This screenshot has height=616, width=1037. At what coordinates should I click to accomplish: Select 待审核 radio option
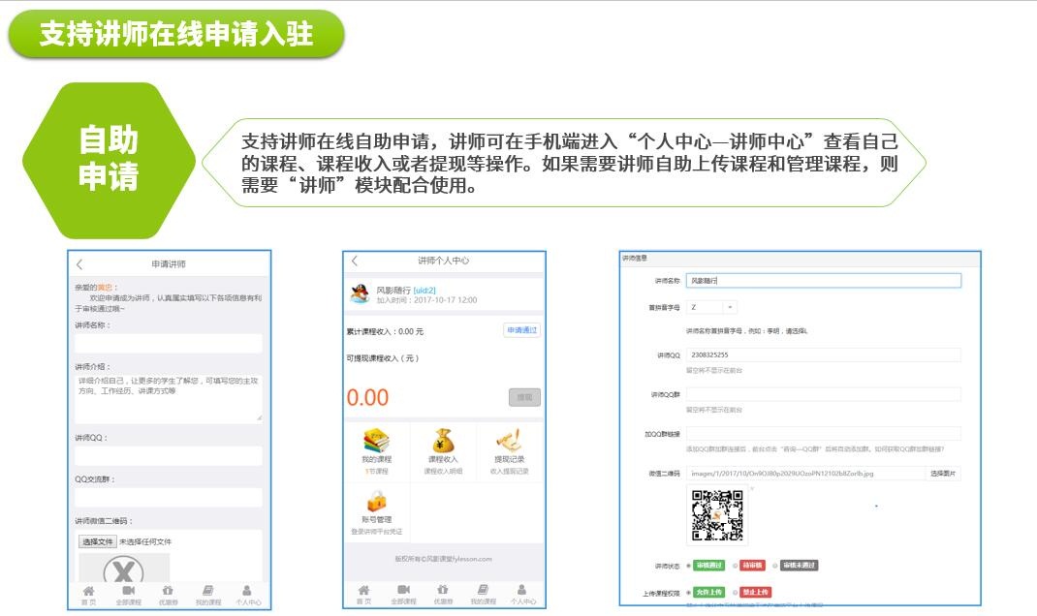click(x=736, y=566)
